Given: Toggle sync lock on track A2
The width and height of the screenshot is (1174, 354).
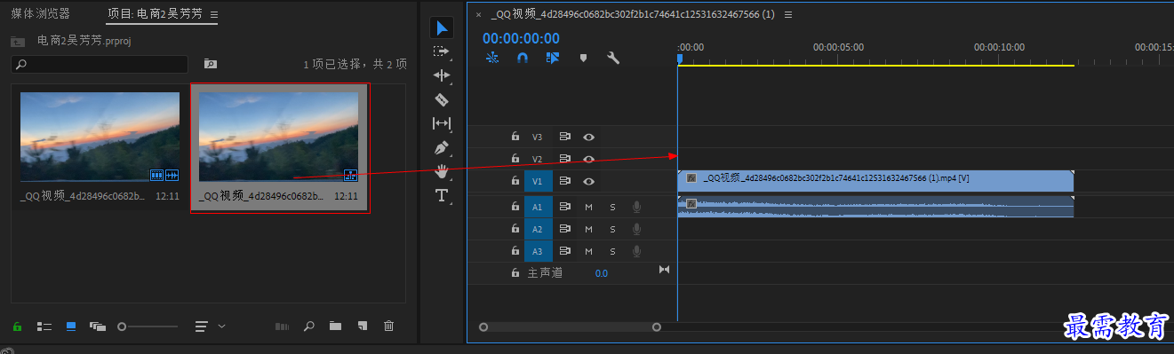Looking at the screenshot, I should tap(564, 229).
